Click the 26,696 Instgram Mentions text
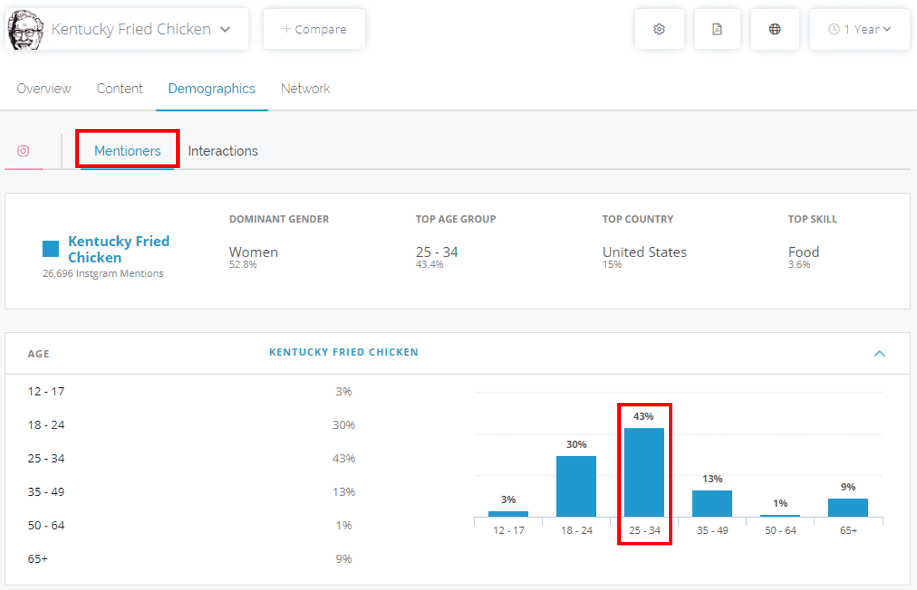917x590 pixels. click(x=103, y=273)
